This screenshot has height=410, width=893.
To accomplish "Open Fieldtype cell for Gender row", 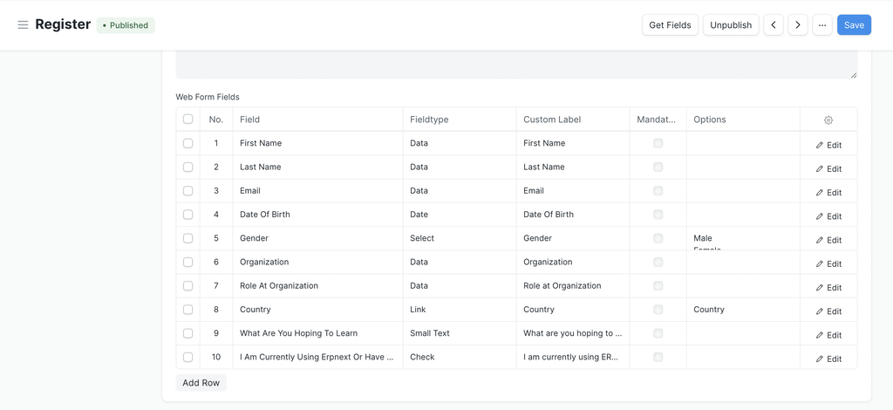I will pos(459,238).
